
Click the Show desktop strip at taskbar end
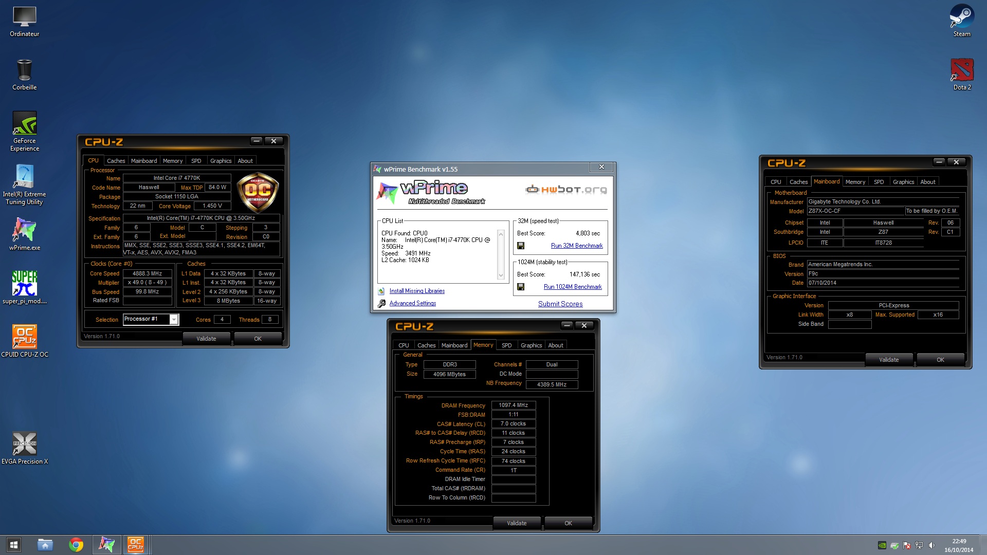(x=984, y=545)
